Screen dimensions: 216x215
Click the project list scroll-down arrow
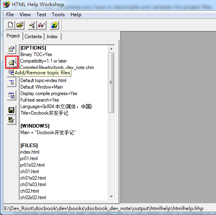[x=111, y=197]
